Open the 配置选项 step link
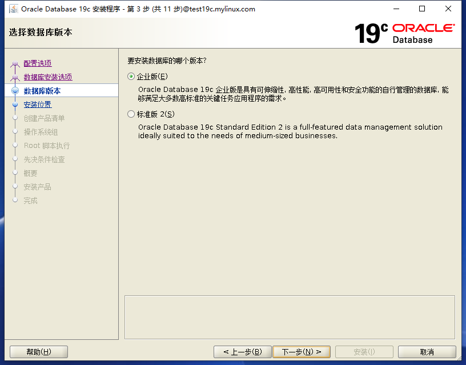This screenshot has width=466, height=365. [x=38, y=63]
